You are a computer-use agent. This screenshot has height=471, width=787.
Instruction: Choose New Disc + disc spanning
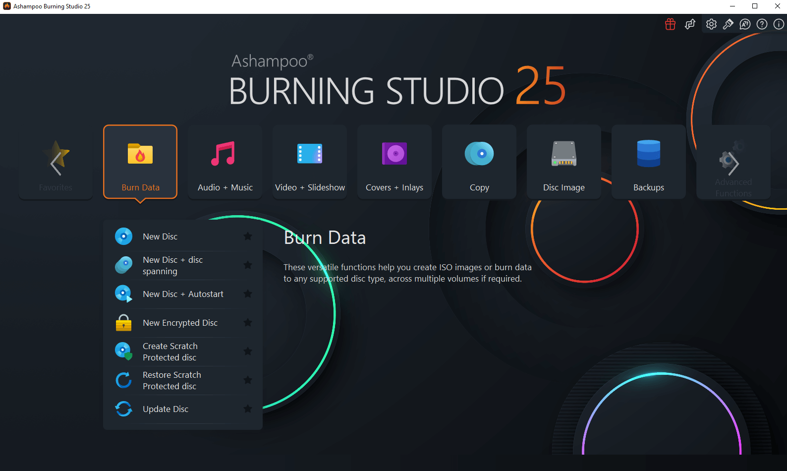(x=183, y=265)
